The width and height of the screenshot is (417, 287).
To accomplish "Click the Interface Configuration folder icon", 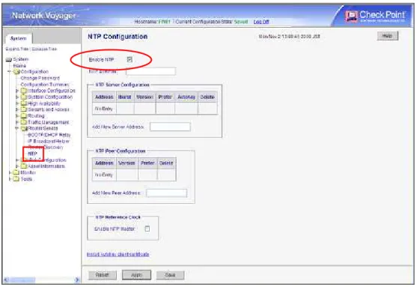I will [x=24, y=91].
